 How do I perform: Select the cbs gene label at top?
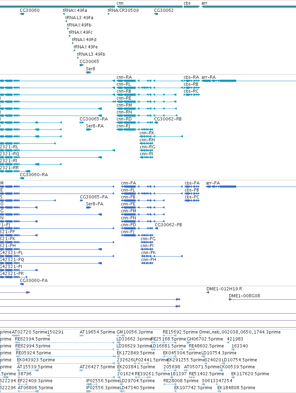(x=187, y=3)
